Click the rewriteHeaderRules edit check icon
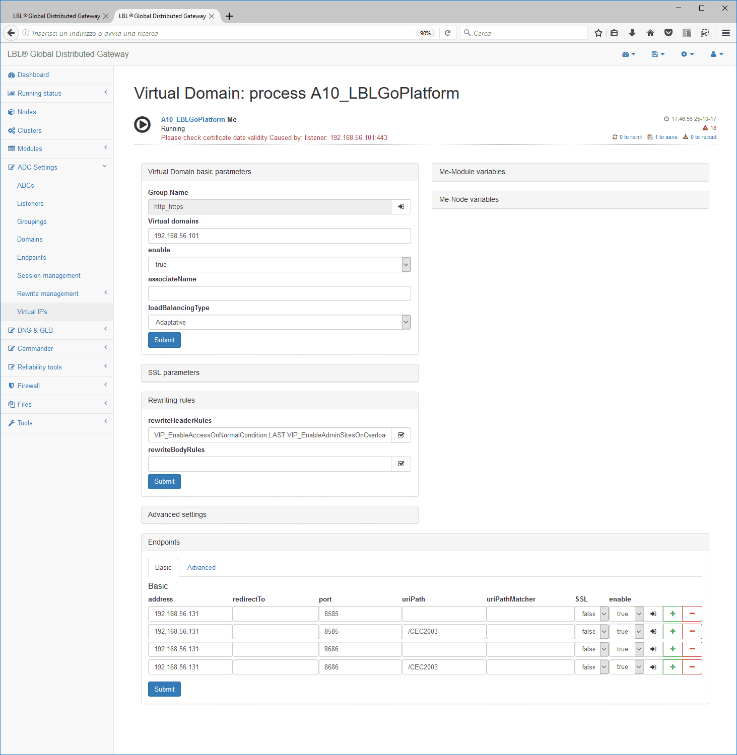This screenshot has height=755, width=737. click(401, 435)
